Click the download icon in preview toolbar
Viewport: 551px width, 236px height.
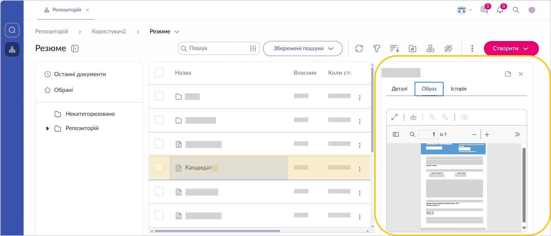[413, 117]
